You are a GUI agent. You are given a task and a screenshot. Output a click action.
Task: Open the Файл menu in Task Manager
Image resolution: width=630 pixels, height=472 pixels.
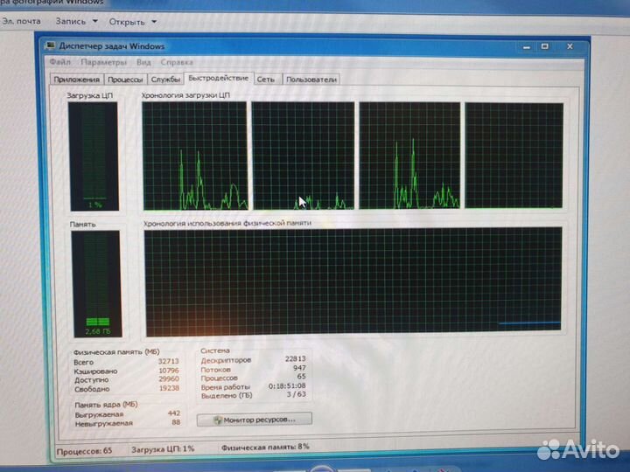(59, 62)
